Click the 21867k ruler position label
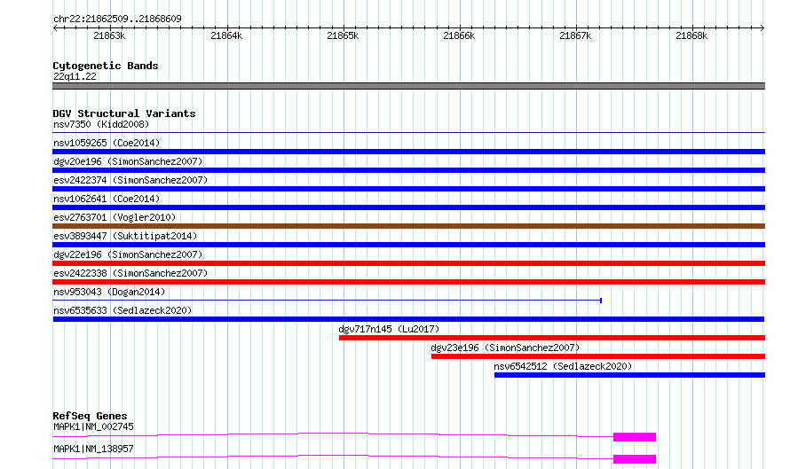Screen dimensions: 790x469 pos(575,35)
